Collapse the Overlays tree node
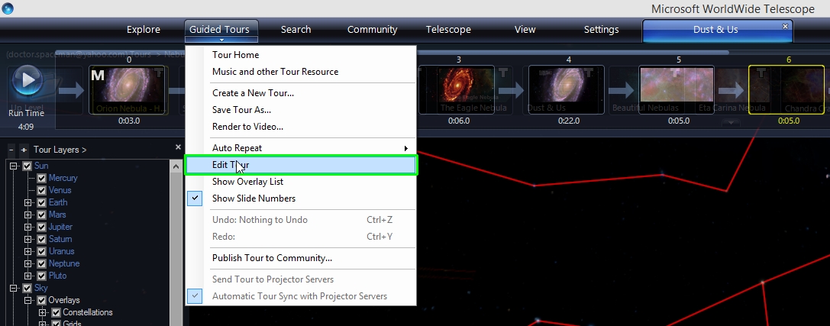The width and height of the screenshot is (830, 326). click(x=28, y=301)
